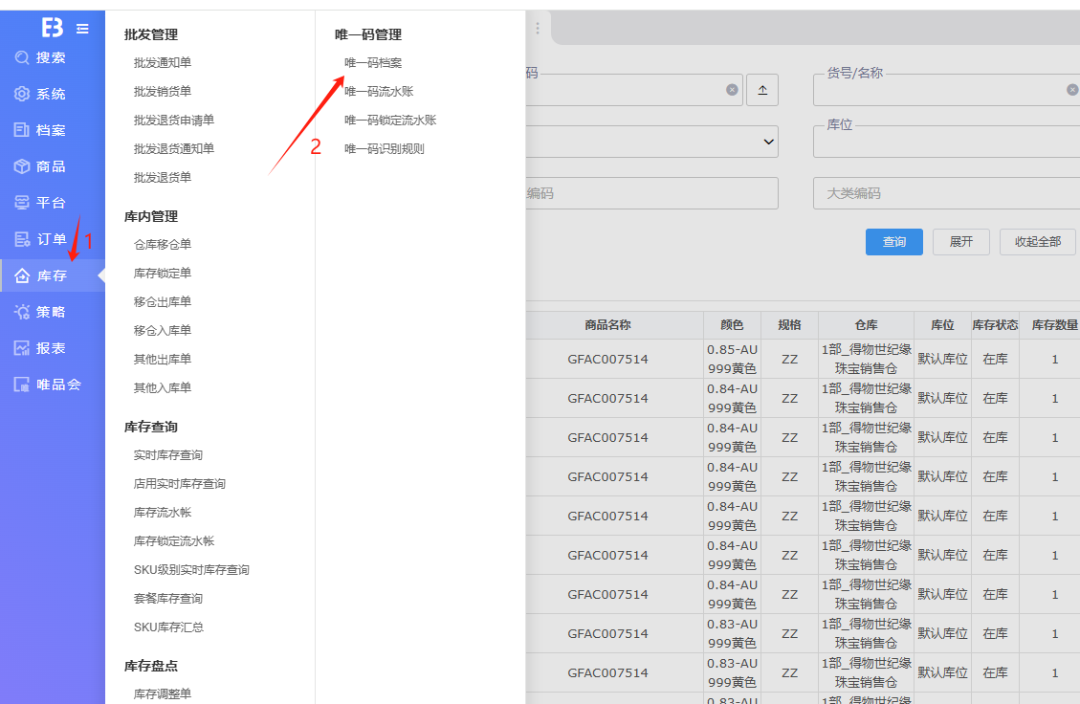Click 展开 to expand the filters
This screenshot has width=1080, height=704.
[960, 242]
